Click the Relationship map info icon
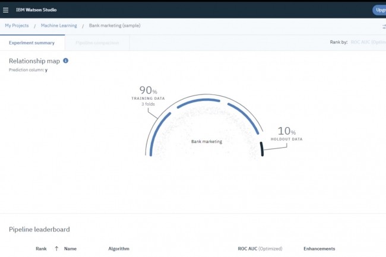This screenshot has width=386, height=257. [x=65, y=61]
